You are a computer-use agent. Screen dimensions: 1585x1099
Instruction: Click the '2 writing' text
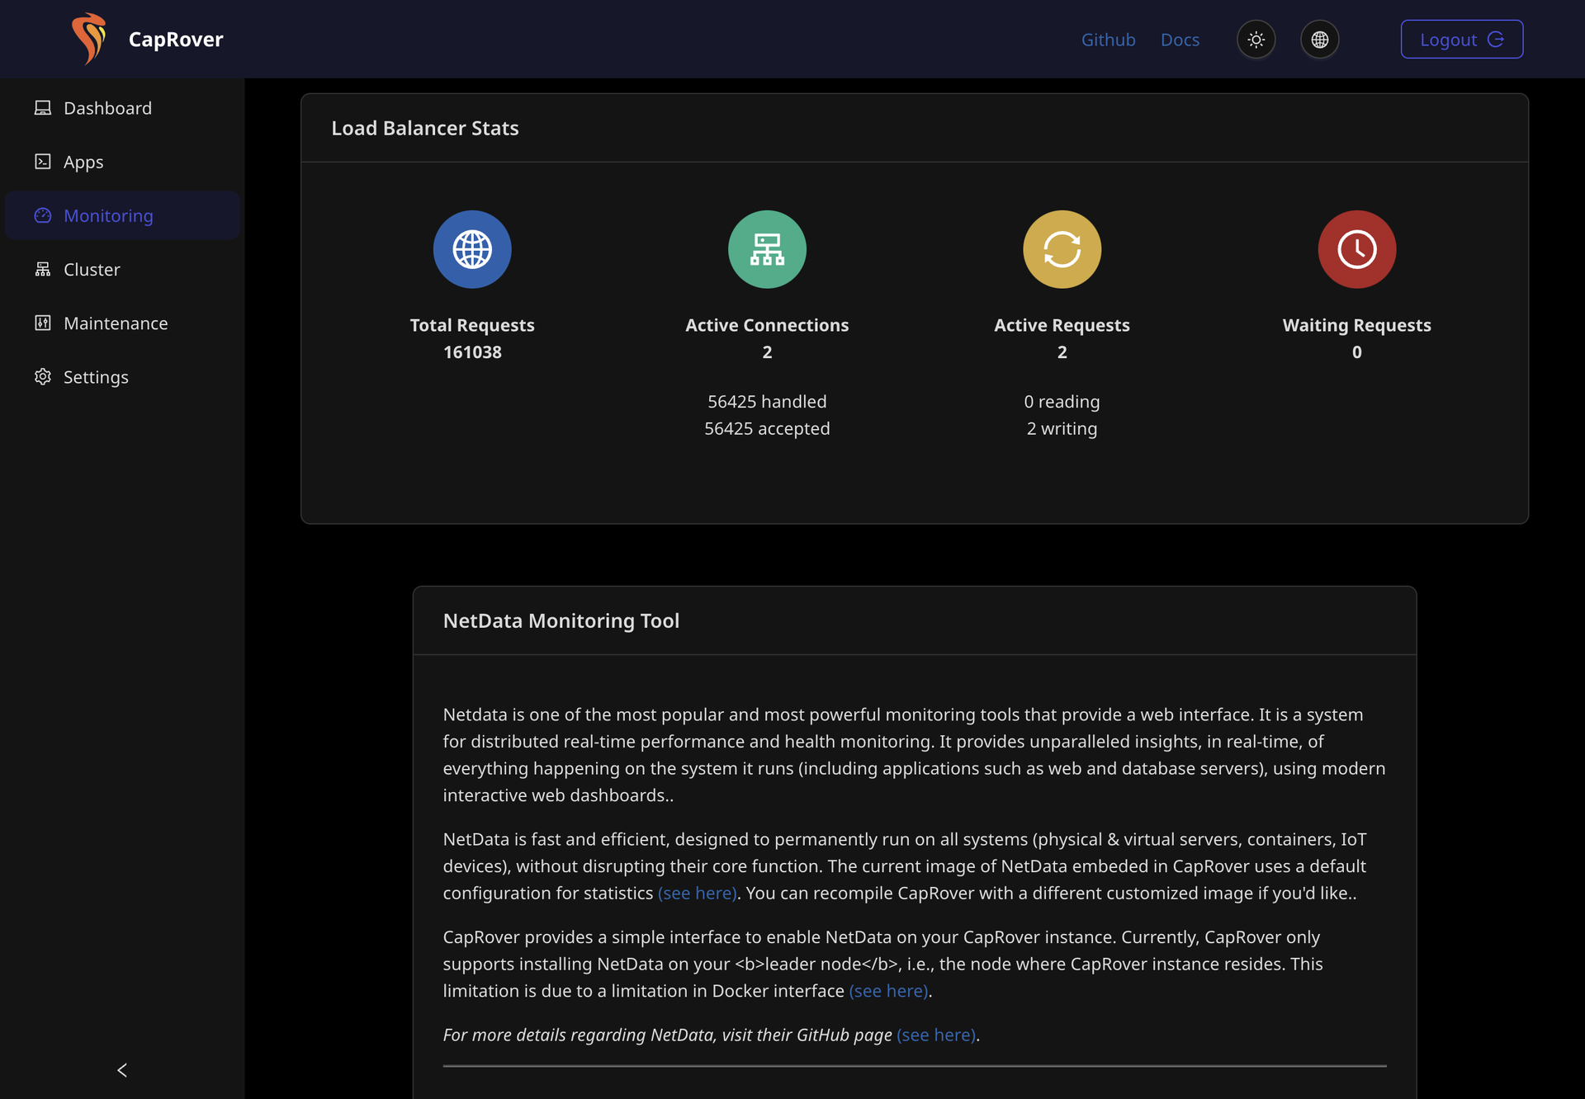coord(1062,429)
